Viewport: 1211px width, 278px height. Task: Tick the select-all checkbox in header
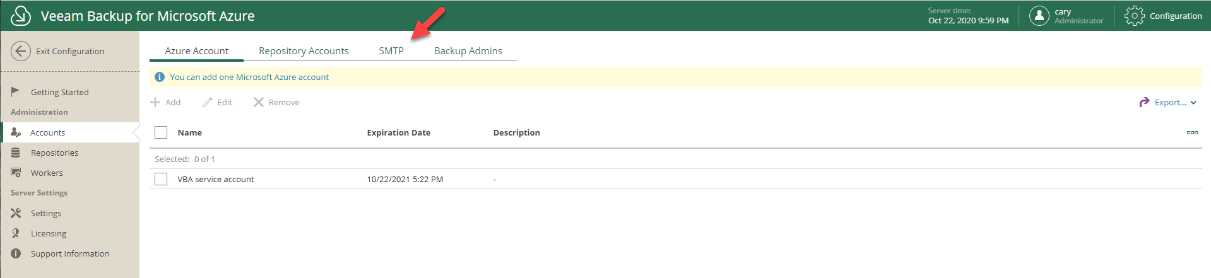(x=161, y=132)
